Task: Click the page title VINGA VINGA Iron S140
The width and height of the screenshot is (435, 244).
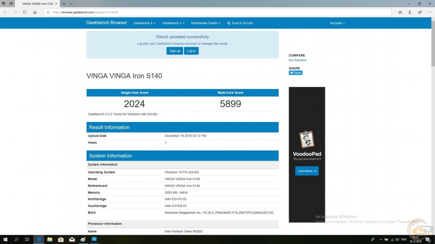Action: click(x=124, y=76)
